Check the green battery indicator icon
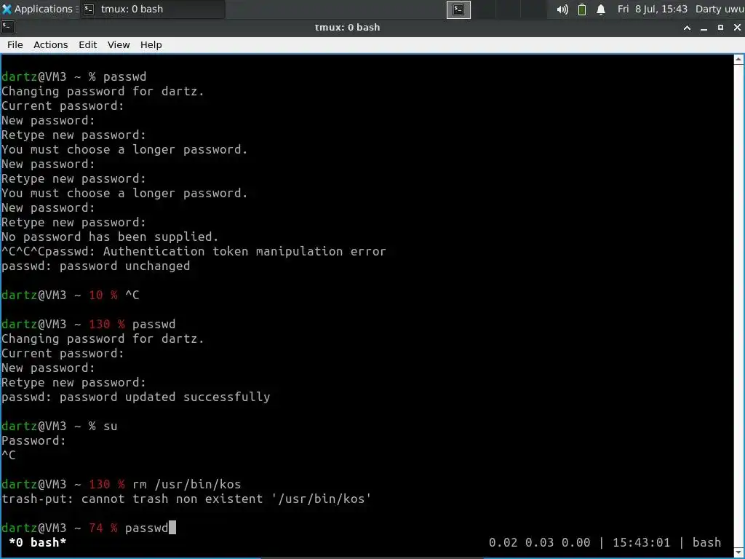 pyautogui.click(x=581, y=9)
